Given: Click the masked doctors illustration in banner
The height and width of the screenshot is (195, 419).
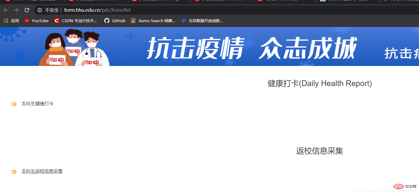Looking at the screenshot, I should coord(74,48).
